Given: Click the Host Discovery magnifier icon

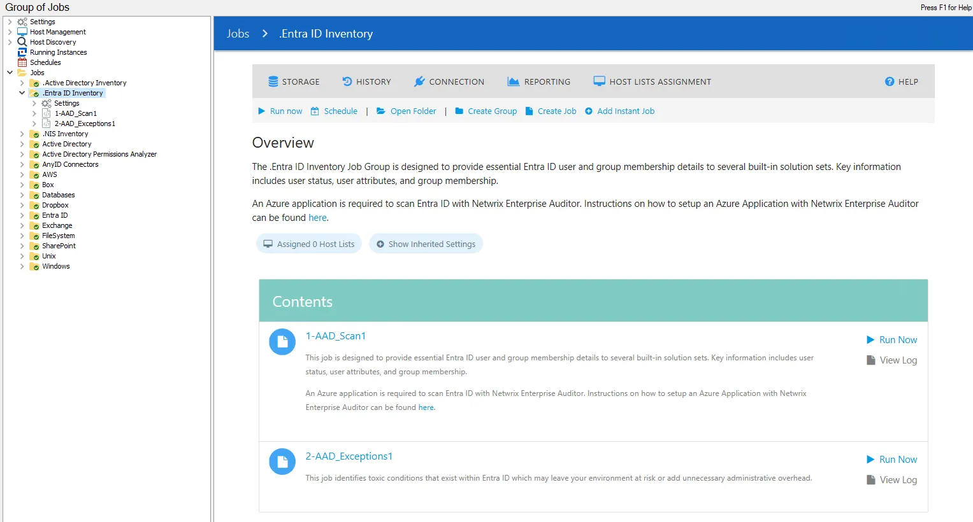Looking at the screenshot, I should [22, 42].
